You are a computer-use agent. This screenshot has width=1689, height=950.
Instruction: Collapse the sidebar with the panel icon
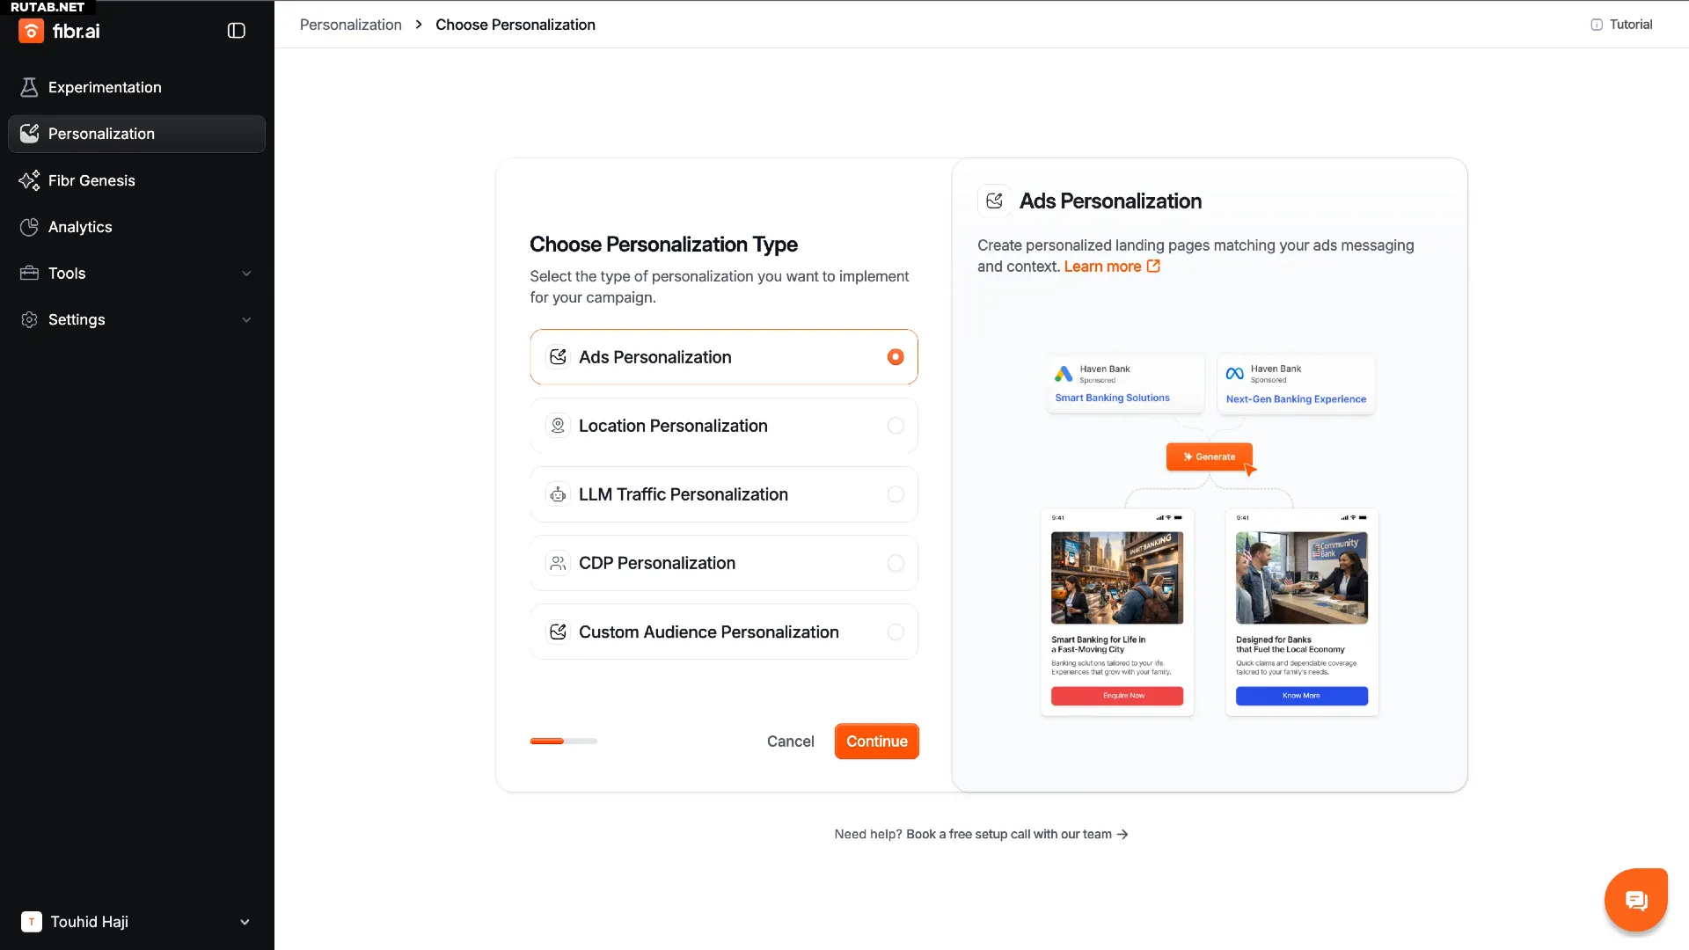[x=236, y=31]
